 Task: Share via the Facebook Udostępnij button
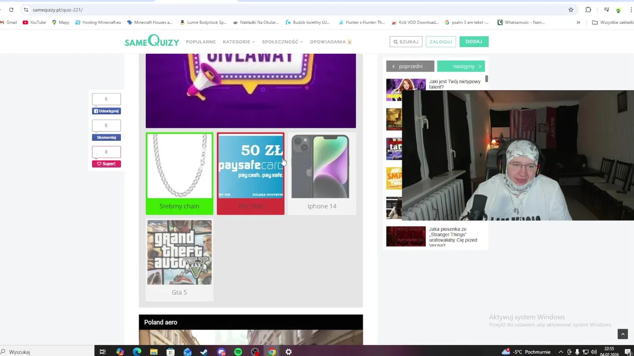pyautogui.click(x=106, y=111)
